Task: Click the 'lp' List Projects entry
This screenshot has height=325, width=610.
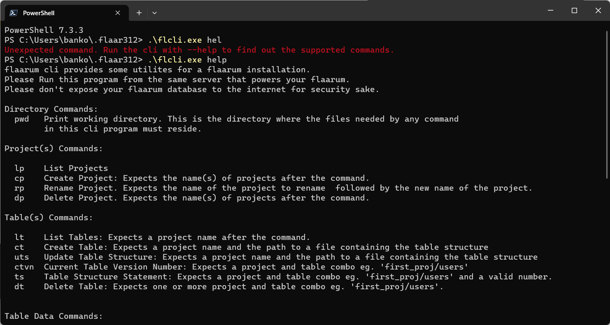Action: [x=19, y=168]
